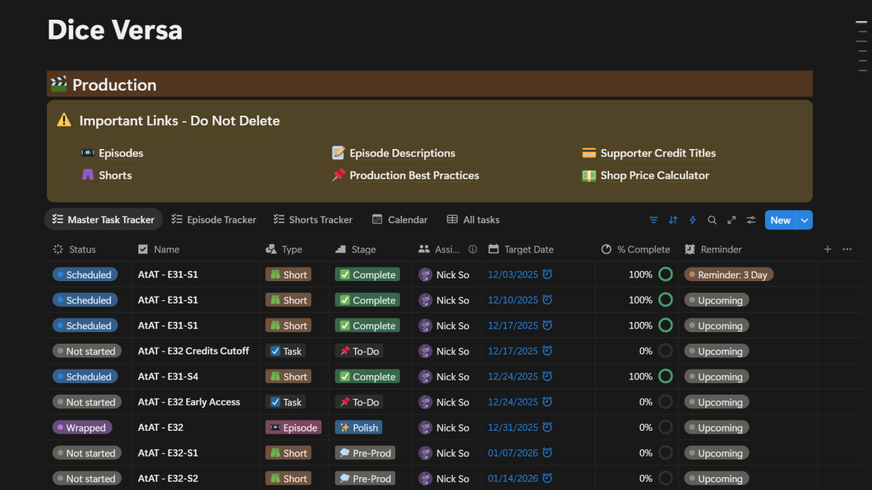872x490 pixels.
Task: Open database search magnifier icon
Action: click(x=712, y=220)
